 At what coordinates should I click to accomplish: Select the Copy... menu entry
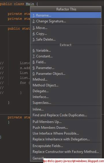tap(66, 34)
